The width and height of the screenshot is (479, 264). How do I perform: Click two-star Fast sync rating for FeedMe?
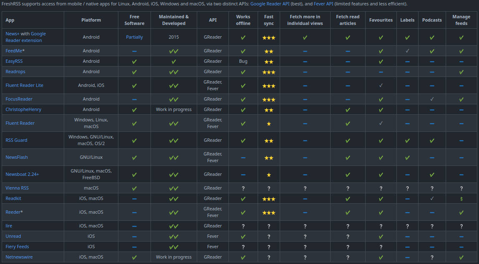tap(269, 52)
